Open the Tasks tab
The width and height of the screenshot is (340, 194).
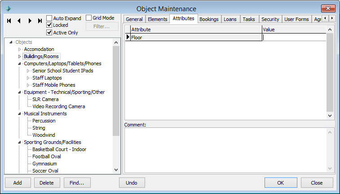click(249, 19)
